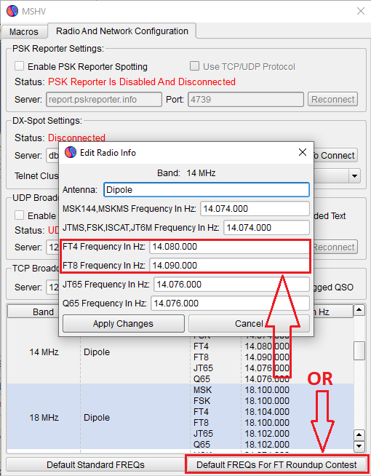The width and height of the screenshot is (371, 476).
Task: Click the Band column header
Action: (x=33, y=312)
